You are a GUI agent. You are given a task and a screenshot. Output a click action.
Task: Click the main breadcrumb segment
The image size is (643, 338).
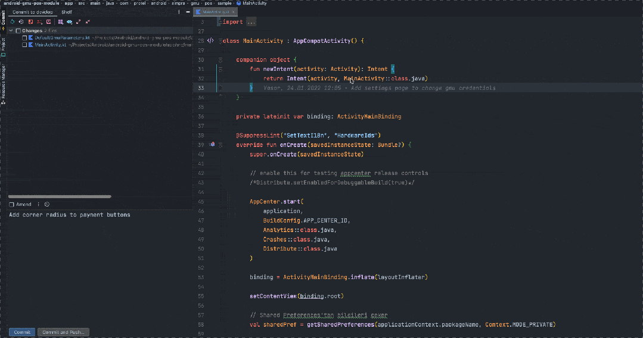pyautogui.click(x=95, y=4)
